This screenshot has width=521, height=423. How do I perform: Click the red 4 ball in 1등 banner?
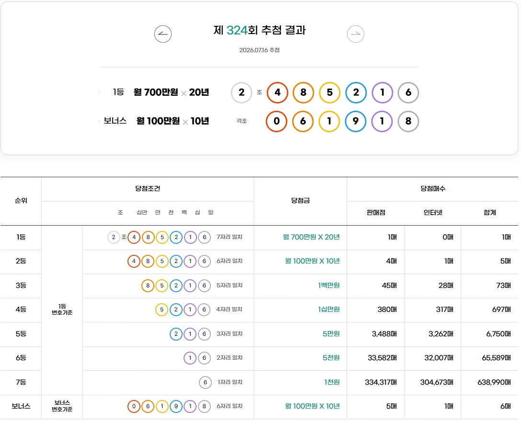[x=277, y=92]
